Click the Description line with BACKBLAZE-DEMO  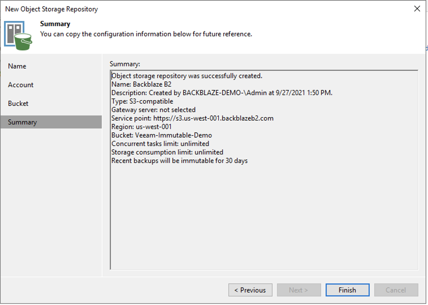pos(222,93)
